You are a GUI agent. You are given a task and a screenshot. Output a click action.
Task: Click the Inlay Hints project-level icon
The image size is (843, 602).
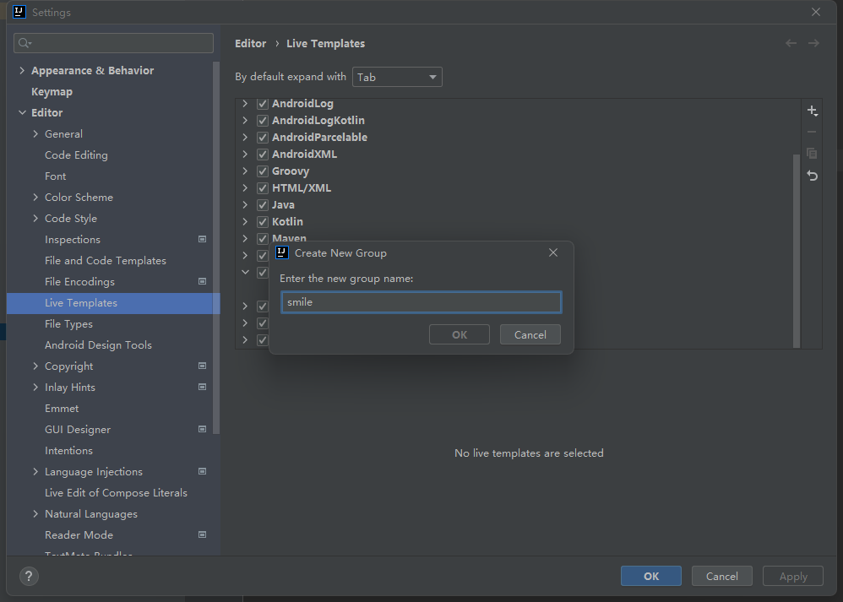tap(202, 387)
